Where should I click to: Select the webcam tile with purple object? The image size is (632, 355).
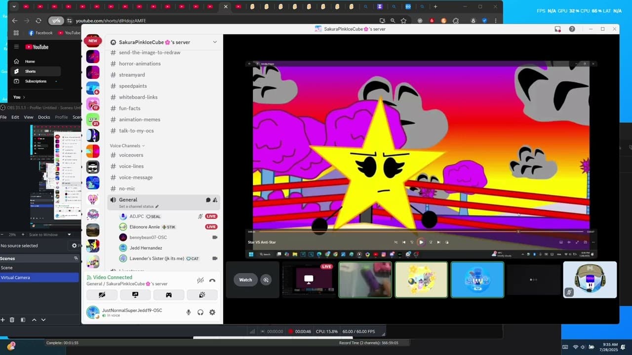point(365,280)
